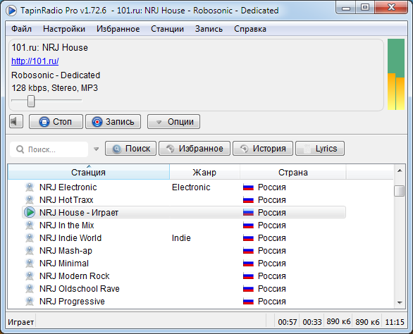
Task: Select the playing NRJ House - Играет row
Action: (x=184, y=212)
